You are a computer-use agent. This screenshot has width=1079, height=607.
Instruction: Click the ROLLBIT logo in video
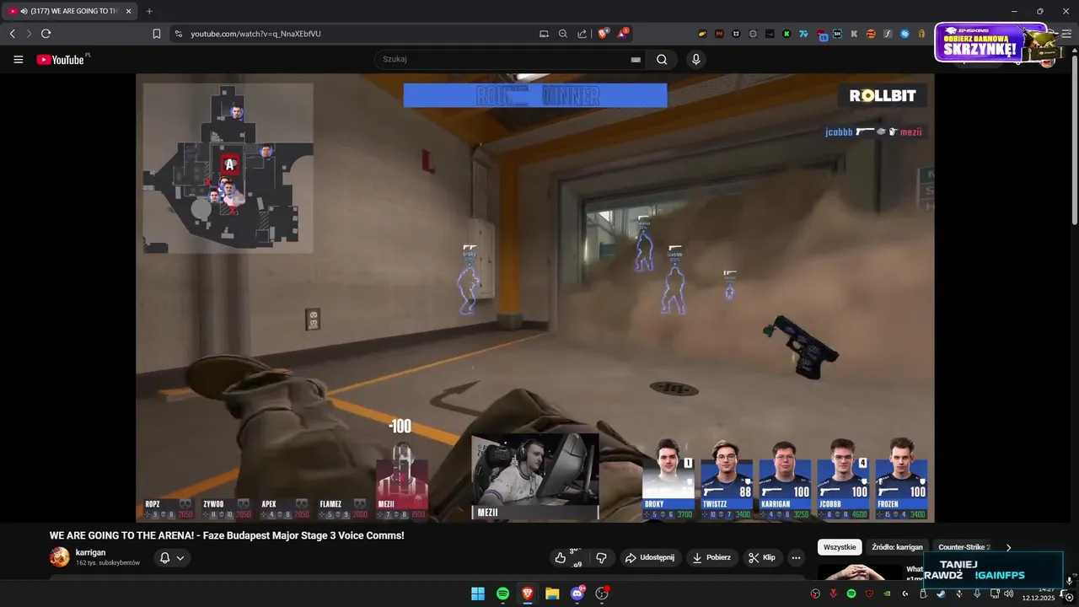[x=883, y=95]
